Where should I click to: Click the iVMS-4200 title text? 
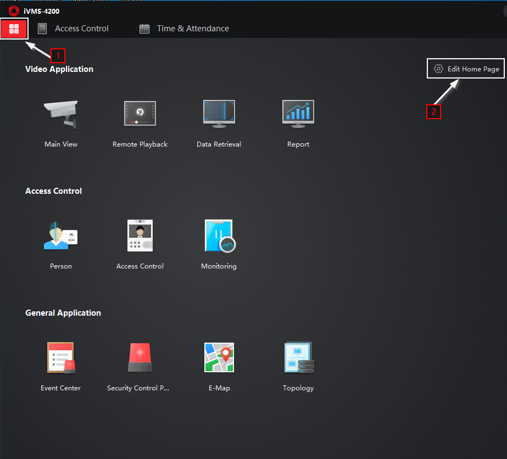click(x=41, y=12)
